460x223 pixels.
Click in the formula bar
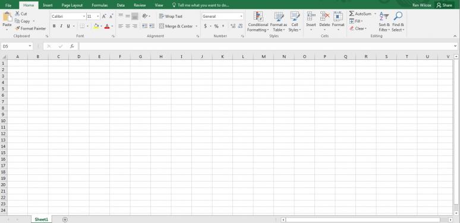266,46
